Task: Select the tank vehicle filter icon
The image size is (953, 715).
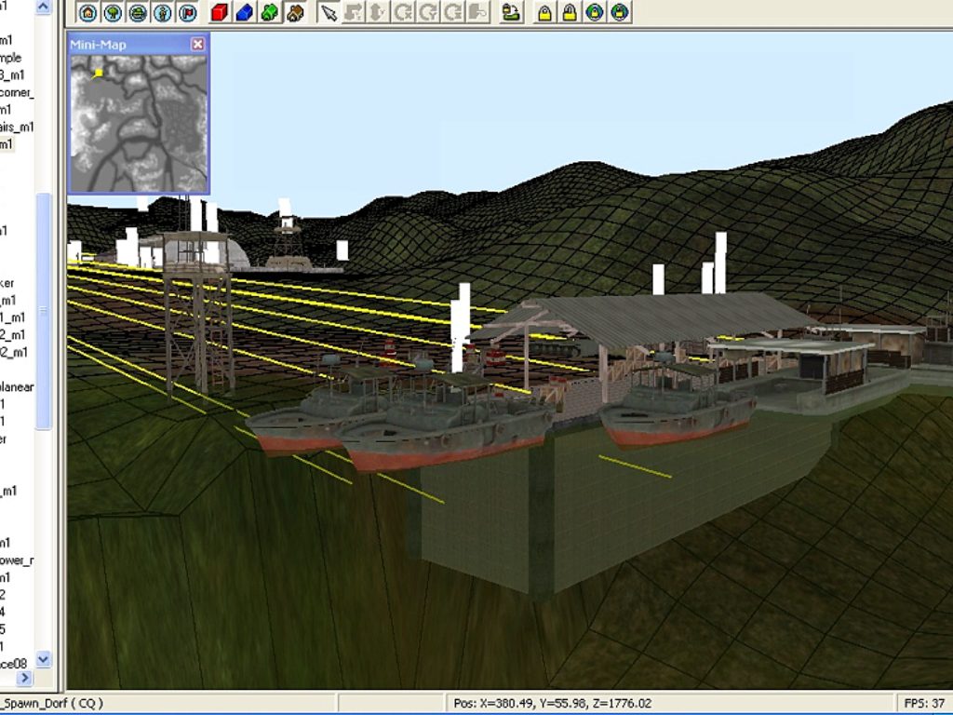Action: tap(138, 12)
